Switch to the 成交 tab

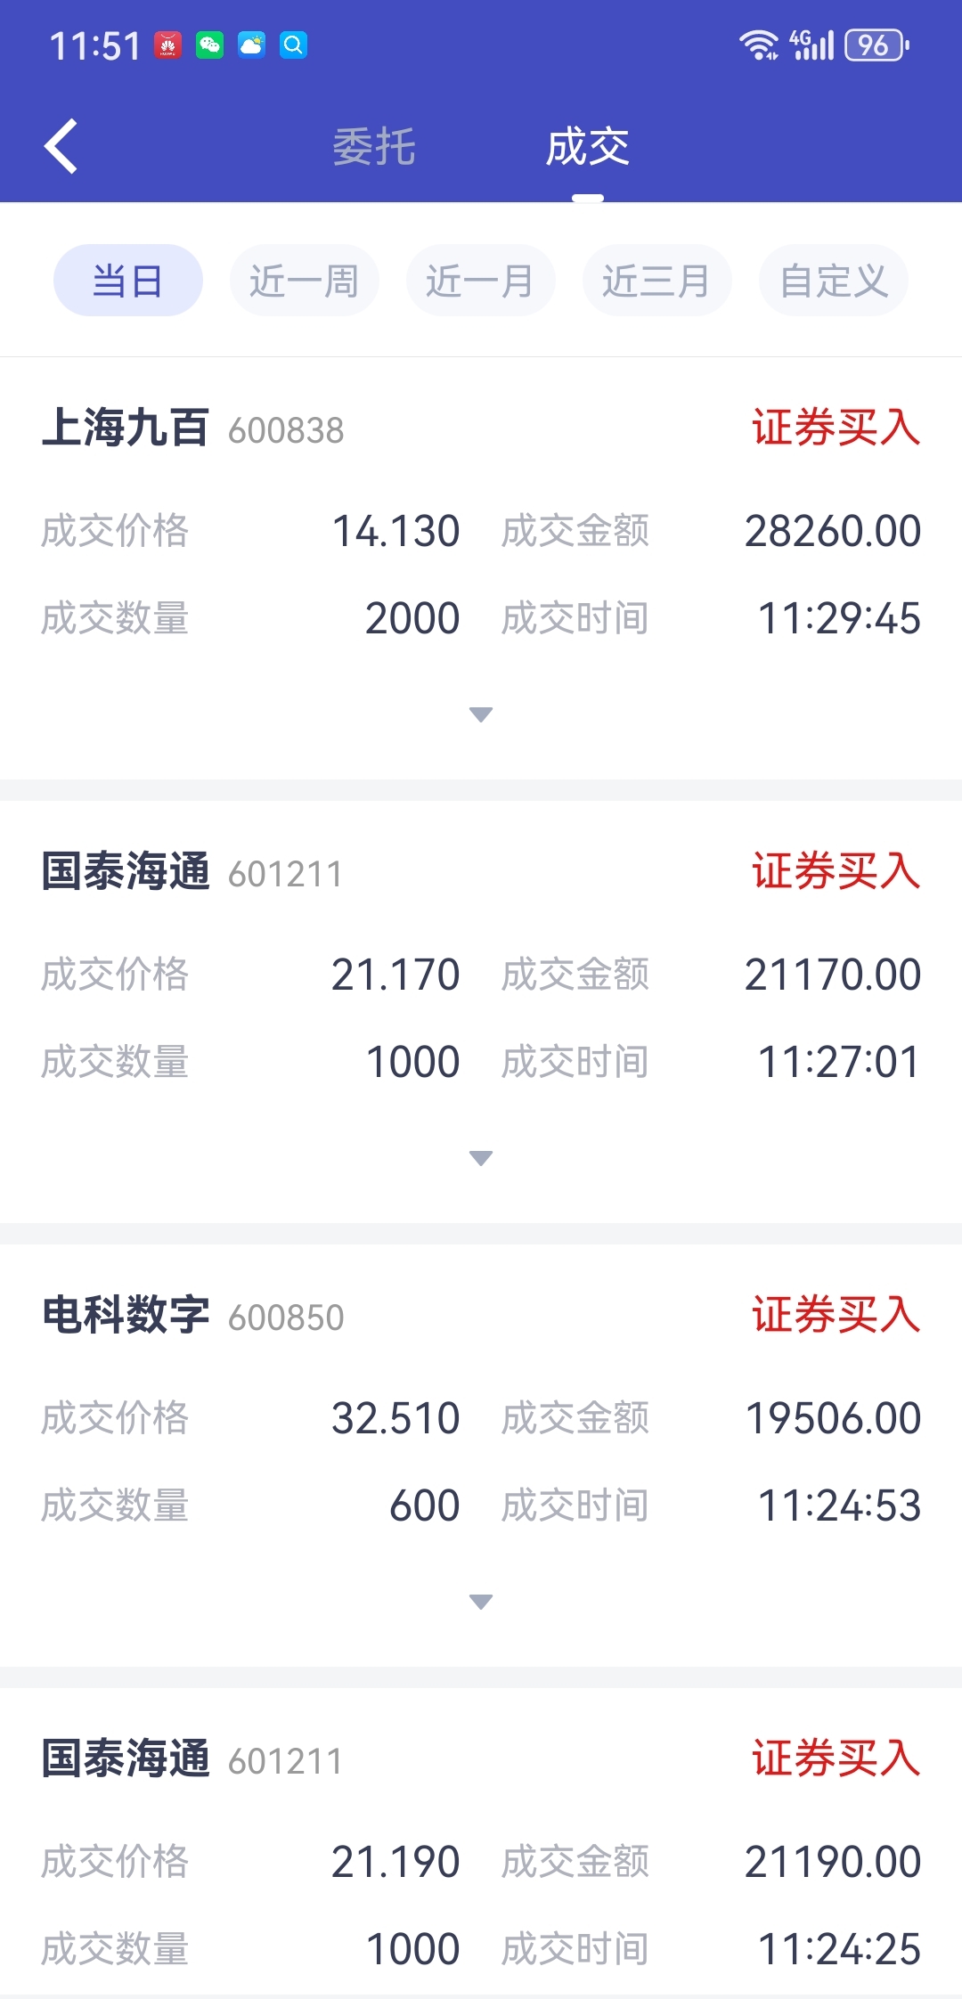coord(588,147)
